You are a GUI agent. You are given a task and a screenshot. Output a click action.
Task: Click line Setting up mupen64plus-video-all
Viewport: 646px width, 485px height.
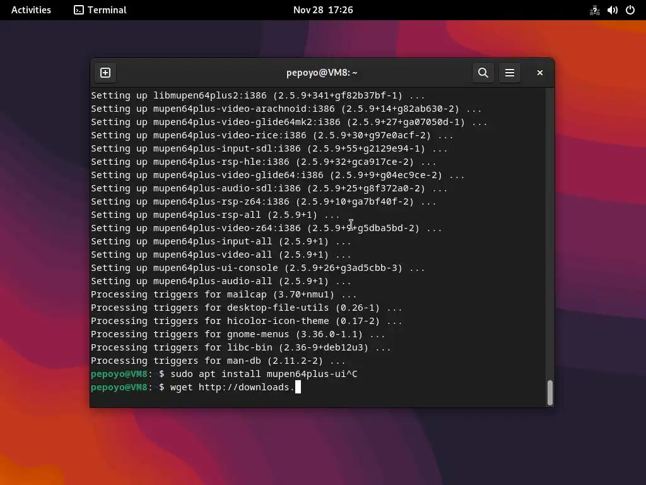[221, 255]
